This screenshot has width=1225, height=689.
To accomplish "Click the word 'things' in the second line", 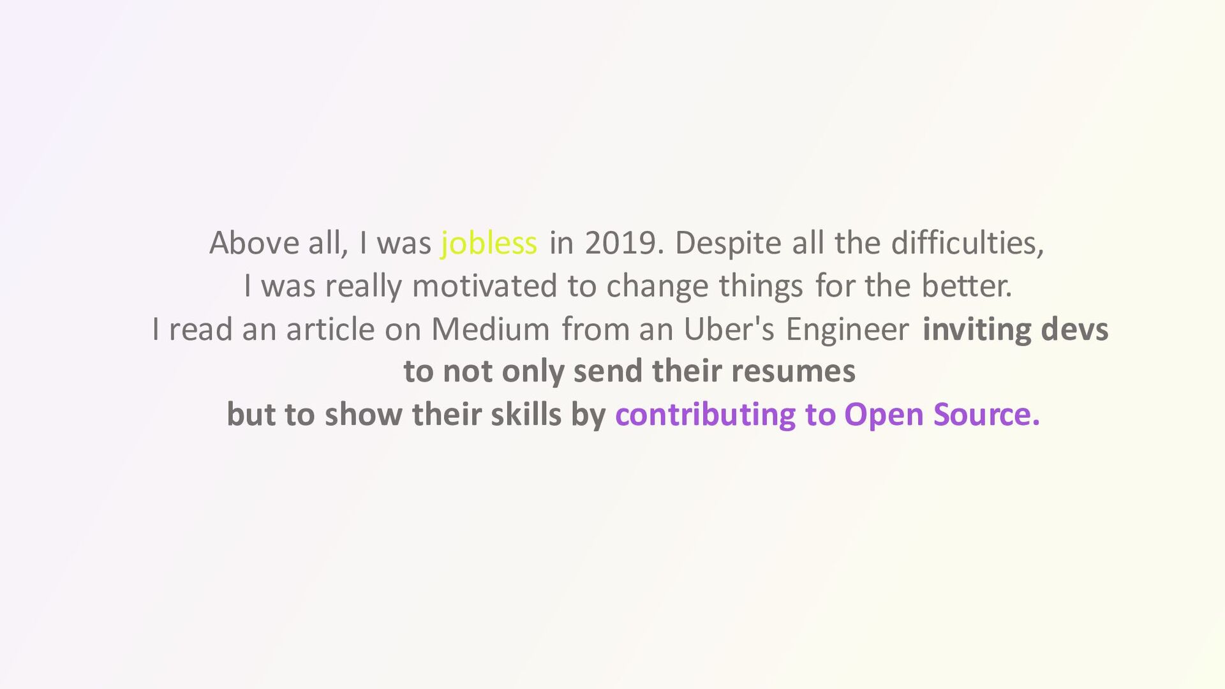I will click(x=761, y=287).
